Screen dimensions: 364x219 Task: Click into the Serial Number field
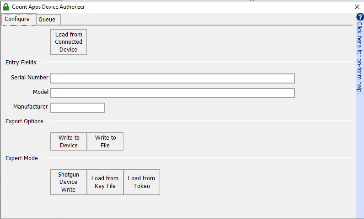172,78
